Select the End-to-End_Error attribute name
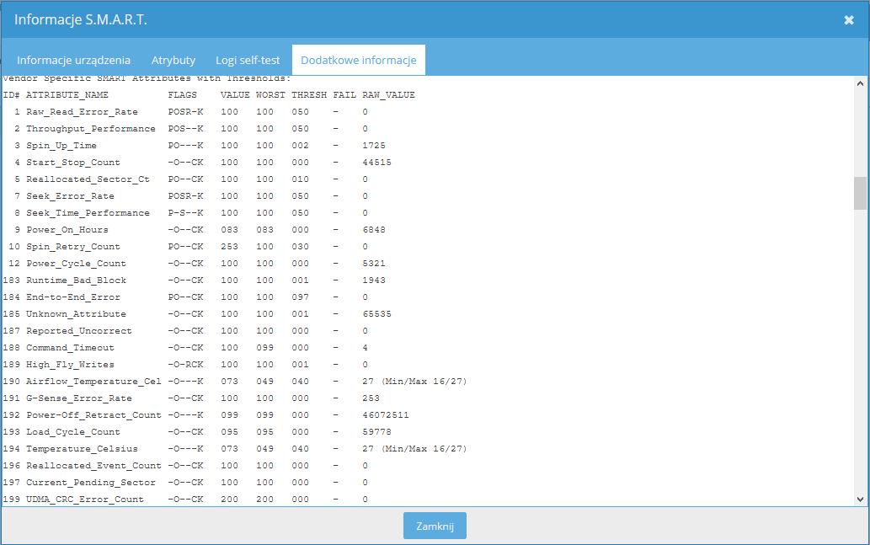 click(73, 297)
